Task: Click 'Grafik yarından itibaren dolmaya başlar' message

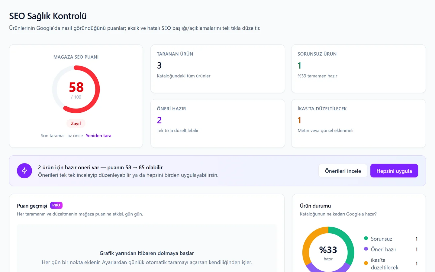Action: click(x=147, y=253)
